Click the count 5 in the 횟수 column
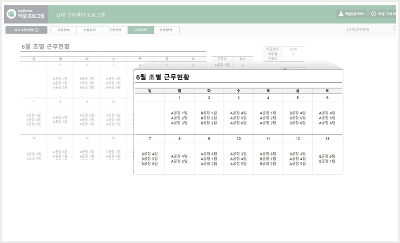This screenshot has height=243, width=400. tap(242, 65)
